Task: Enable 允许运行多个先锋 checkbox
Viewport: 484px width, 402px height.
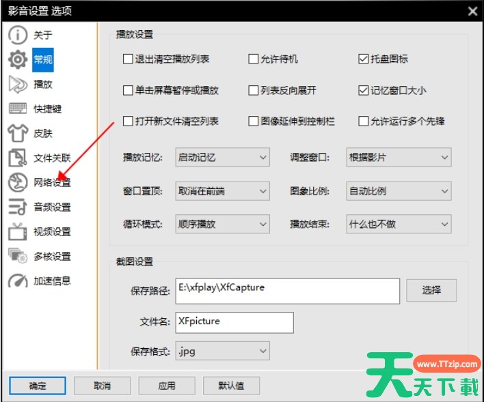Action: pyautogui.click(x=363, y=121)
